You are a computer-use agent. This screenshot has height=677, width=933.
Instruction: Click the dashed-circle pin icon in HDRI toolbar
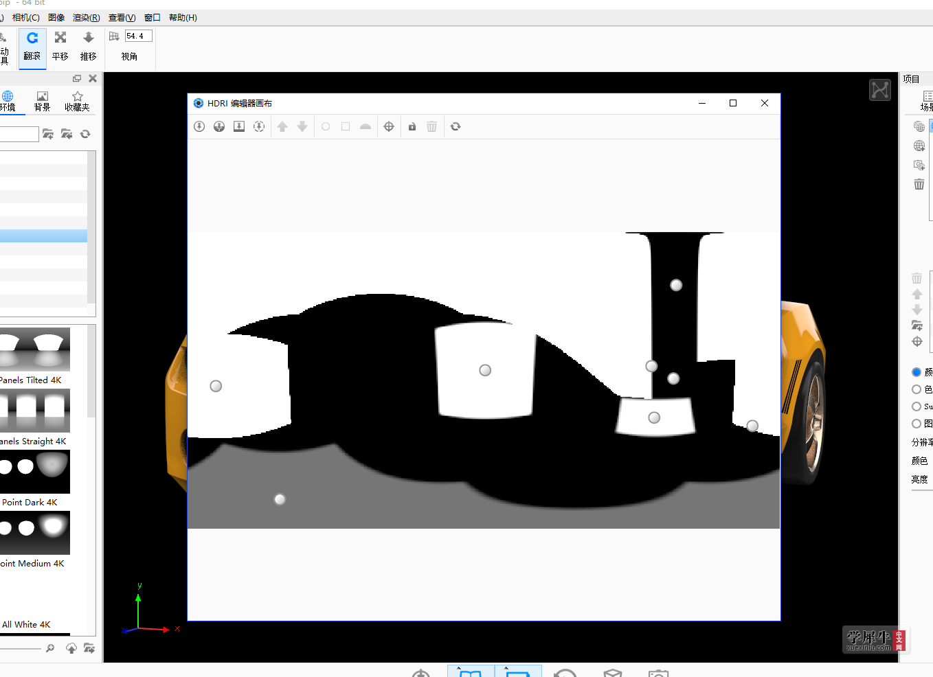tap(259, 126)
